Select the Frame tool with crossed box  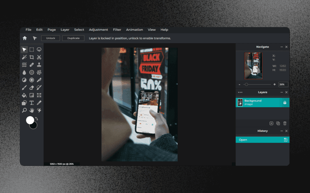tap(39, 95)
